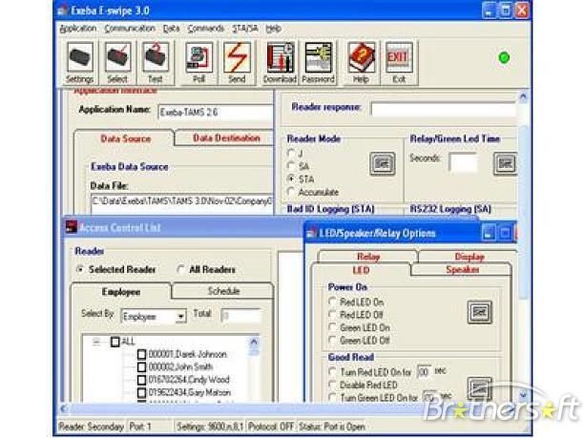Click the Reader Mode Set button
This screenshot has width=584, height=438.
(x=382, y=163)
